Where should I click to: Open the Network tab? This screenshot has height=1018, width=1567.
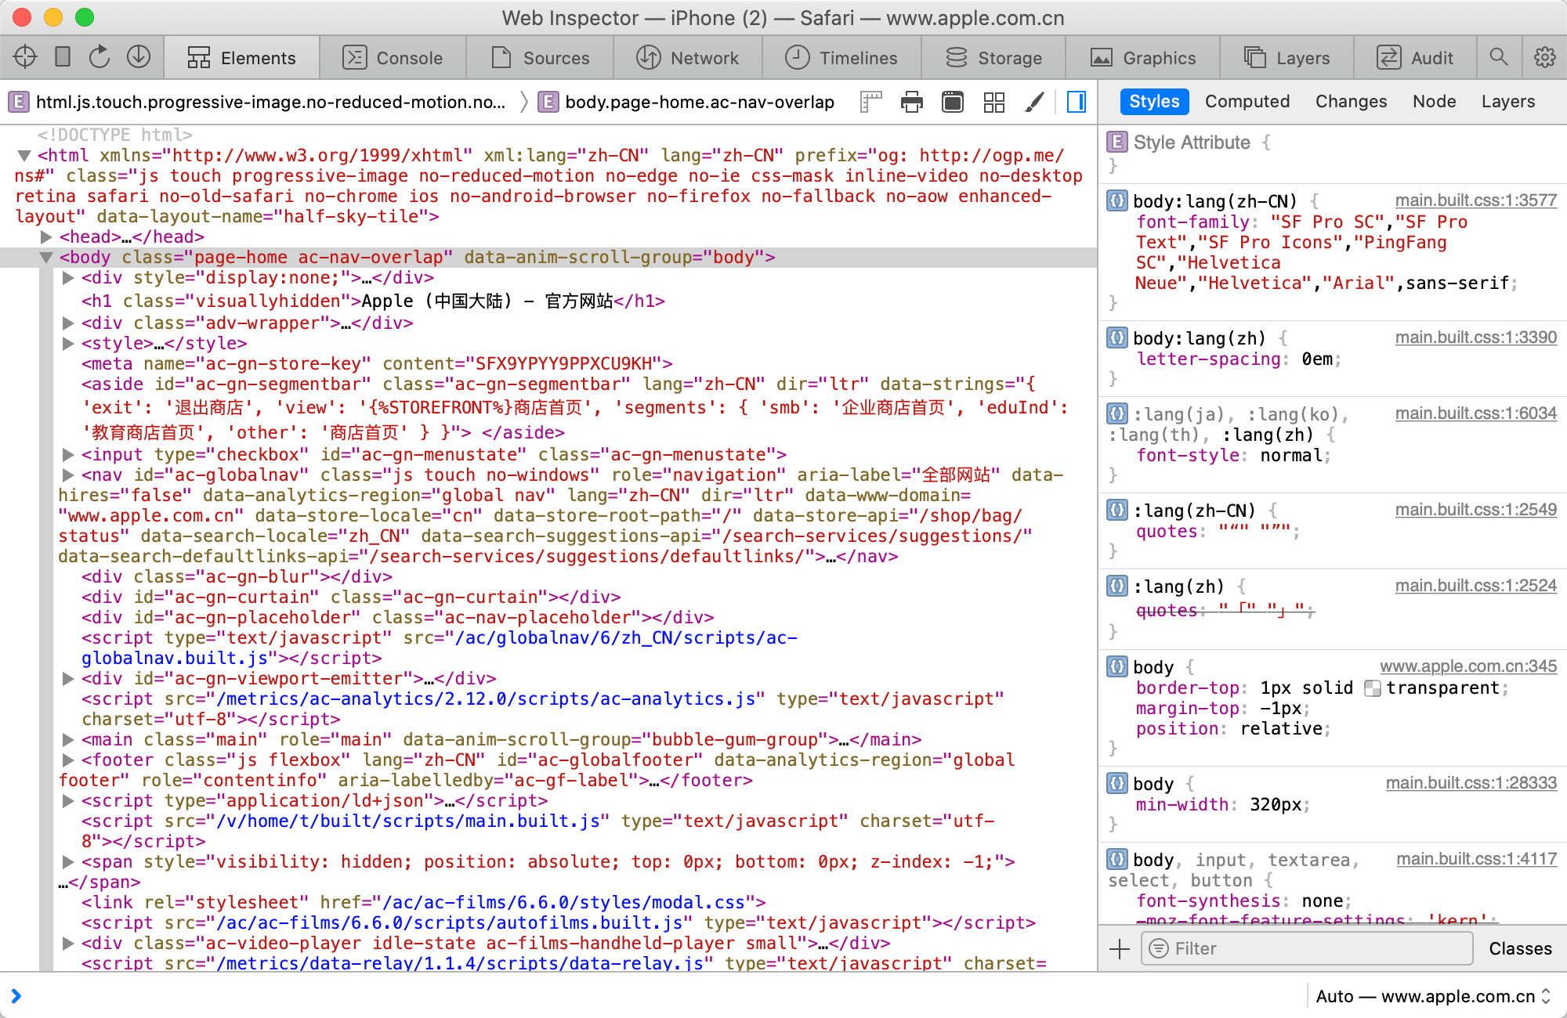pos(687,58)
